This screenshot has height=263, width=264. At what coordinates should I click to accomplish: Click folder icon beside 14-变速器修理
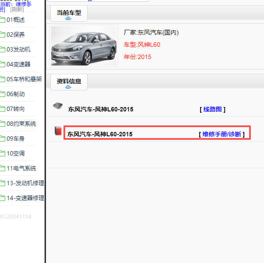3,198
